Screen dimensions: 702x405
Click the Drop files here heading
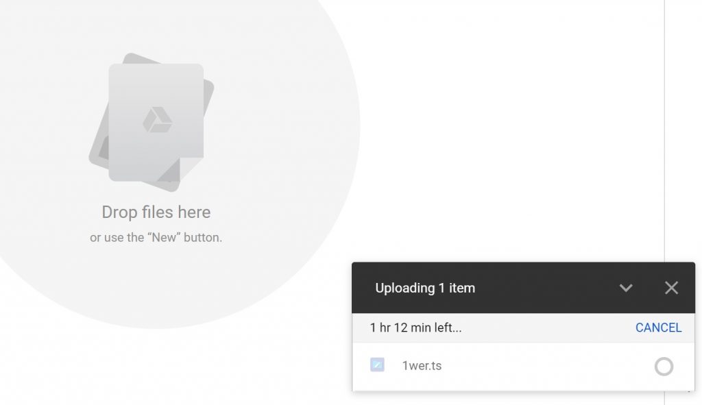(x=156, y=212)
